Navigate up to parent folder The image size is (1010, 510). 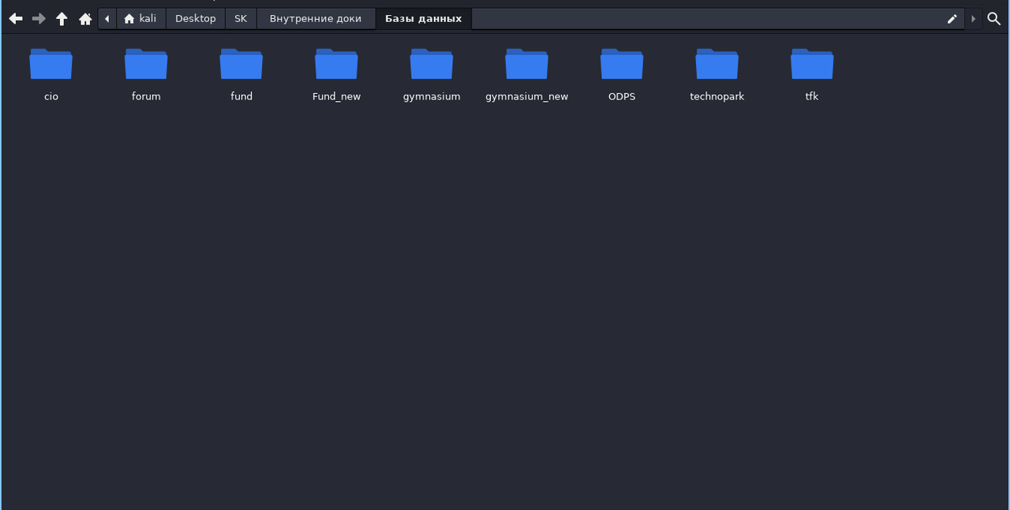[62, 18]
